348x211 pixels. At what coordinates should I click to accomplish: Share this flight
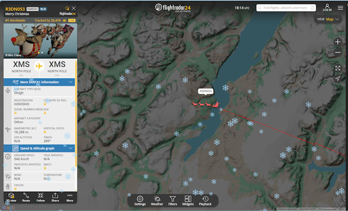(x=55, y=197)
